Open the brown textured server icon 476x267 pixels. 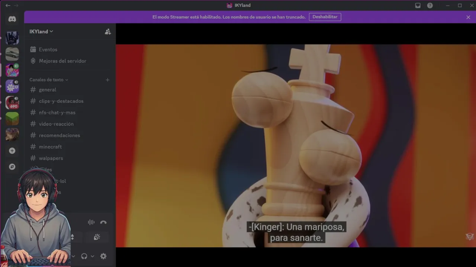[12, 135]
